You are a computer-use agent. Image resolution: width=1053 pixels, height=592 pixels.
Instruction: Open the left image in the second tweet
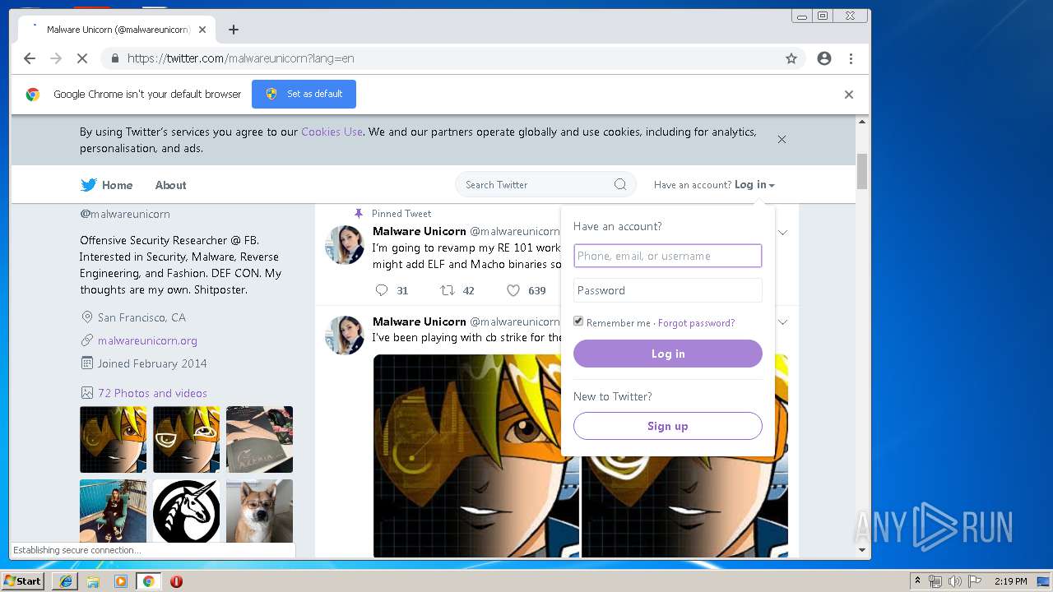[x=476, y=456]
